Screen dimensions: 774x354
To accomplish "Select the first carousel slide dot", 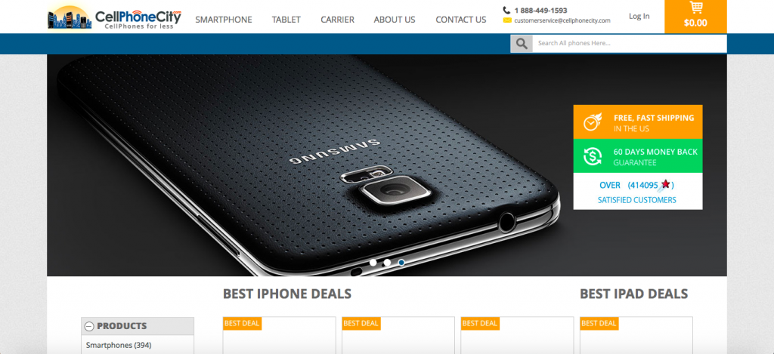I will (373, 263).
